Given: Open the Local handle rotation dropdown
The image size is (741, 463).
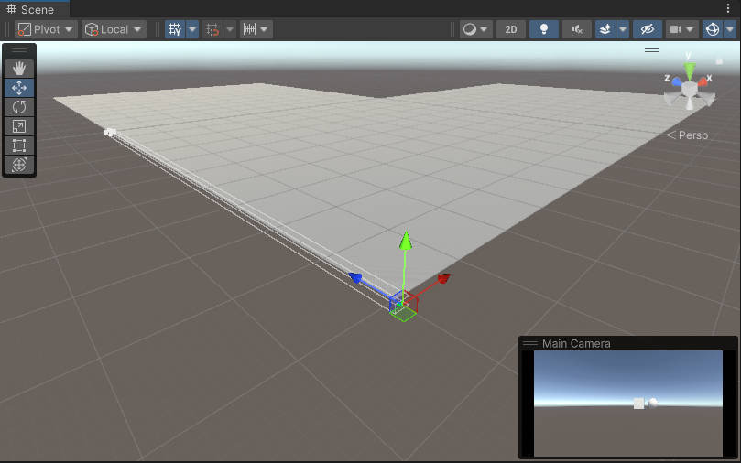Looking at the screenshot, I should coord(114,29).
